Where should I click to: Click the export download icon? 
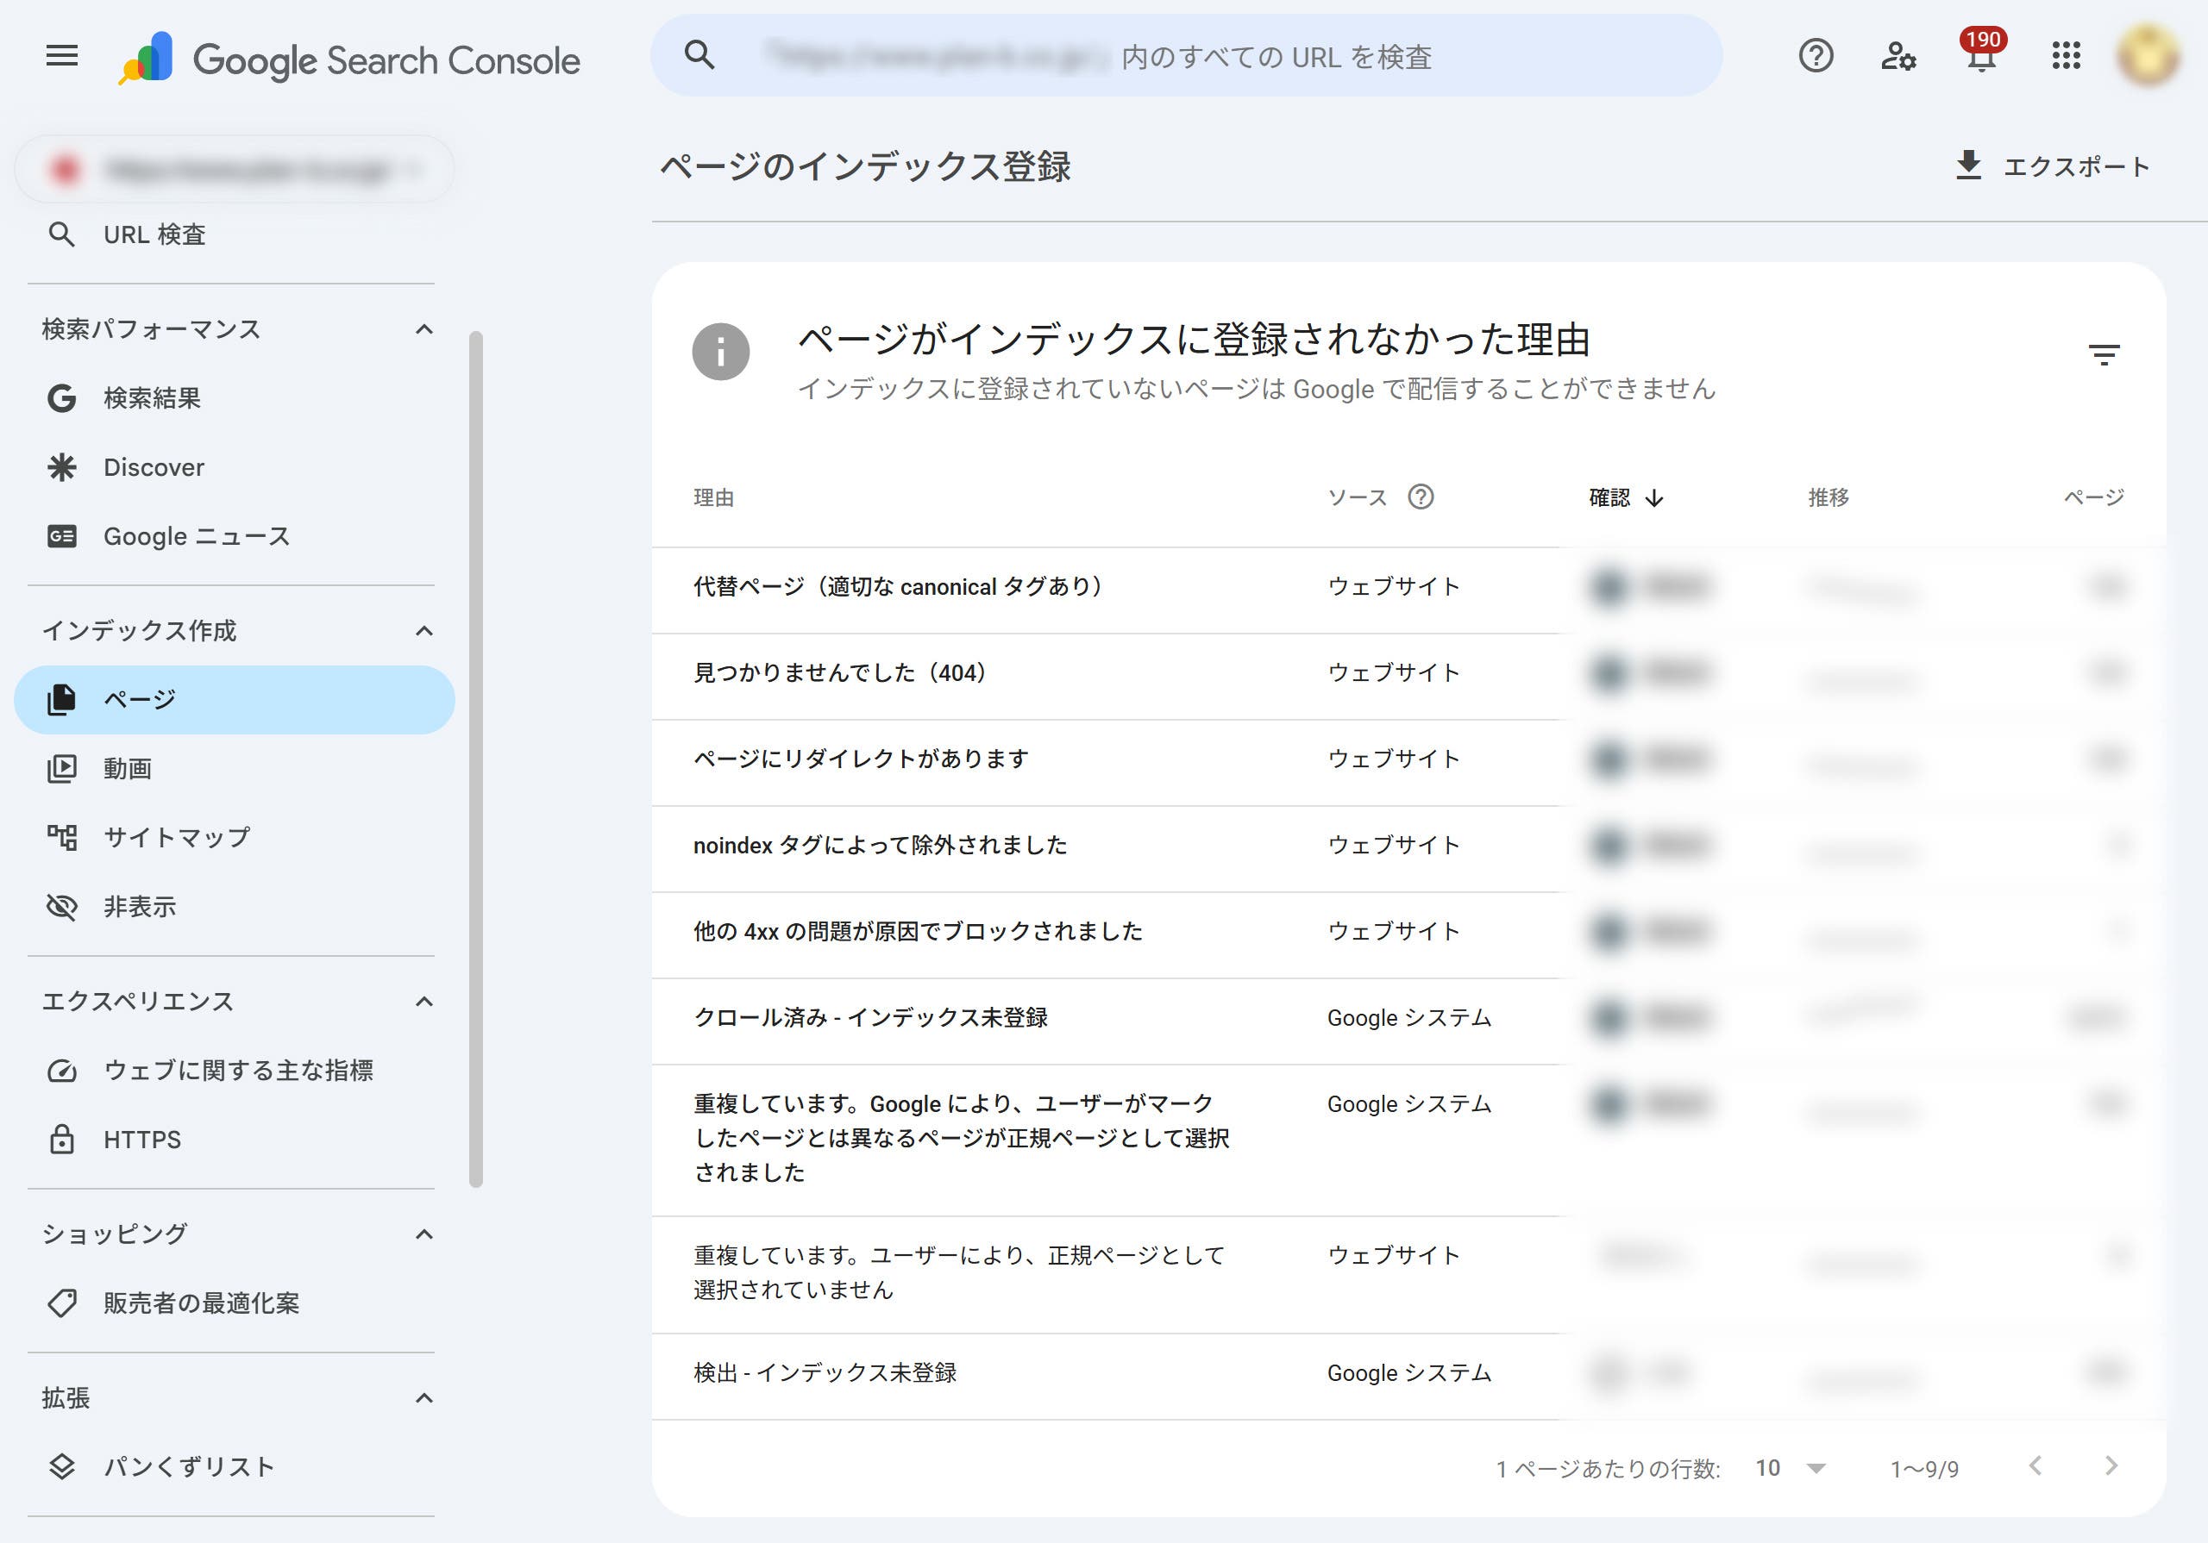point(1968,166)
